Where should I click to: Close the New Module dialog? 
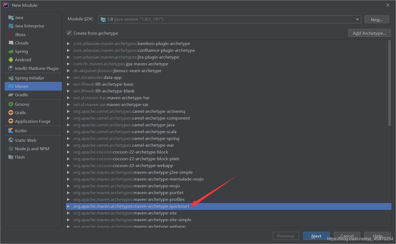pyautogui.click(x=388, y=5)
